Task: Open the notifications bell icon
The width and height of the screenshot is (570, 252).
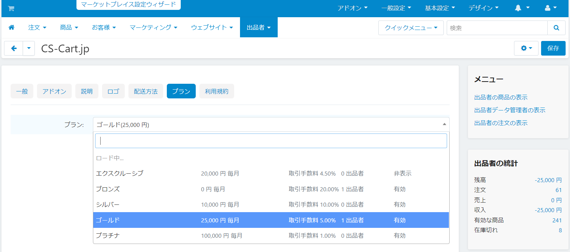Action: click(522, 8)
